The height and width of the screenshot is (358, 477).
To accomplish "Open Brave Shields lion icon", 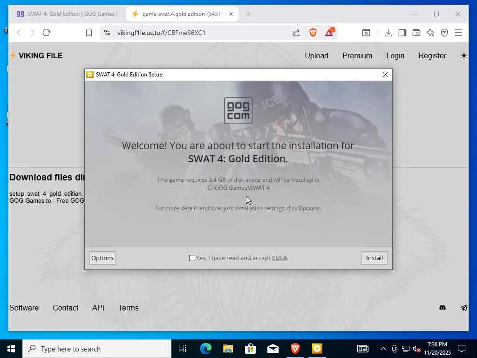I will tap(313, 33).
